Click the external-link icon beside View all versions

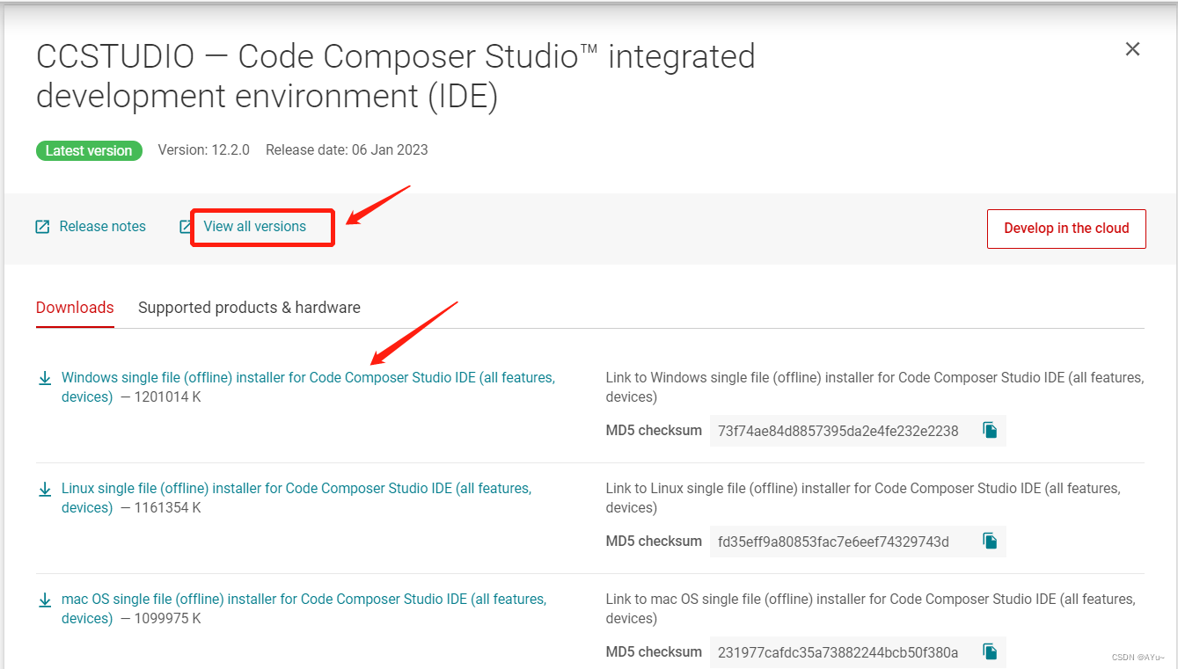(x=185, y=227)
